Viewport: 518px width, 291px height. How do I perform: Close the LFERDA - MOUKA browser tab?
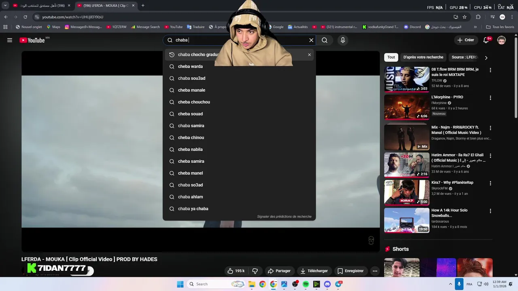[x=133, y=6]
